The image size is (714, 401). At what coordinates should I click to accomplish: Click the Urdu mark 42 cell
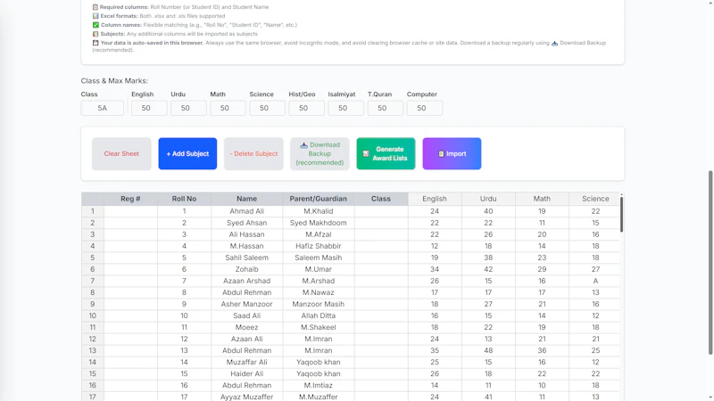(488, 269)
